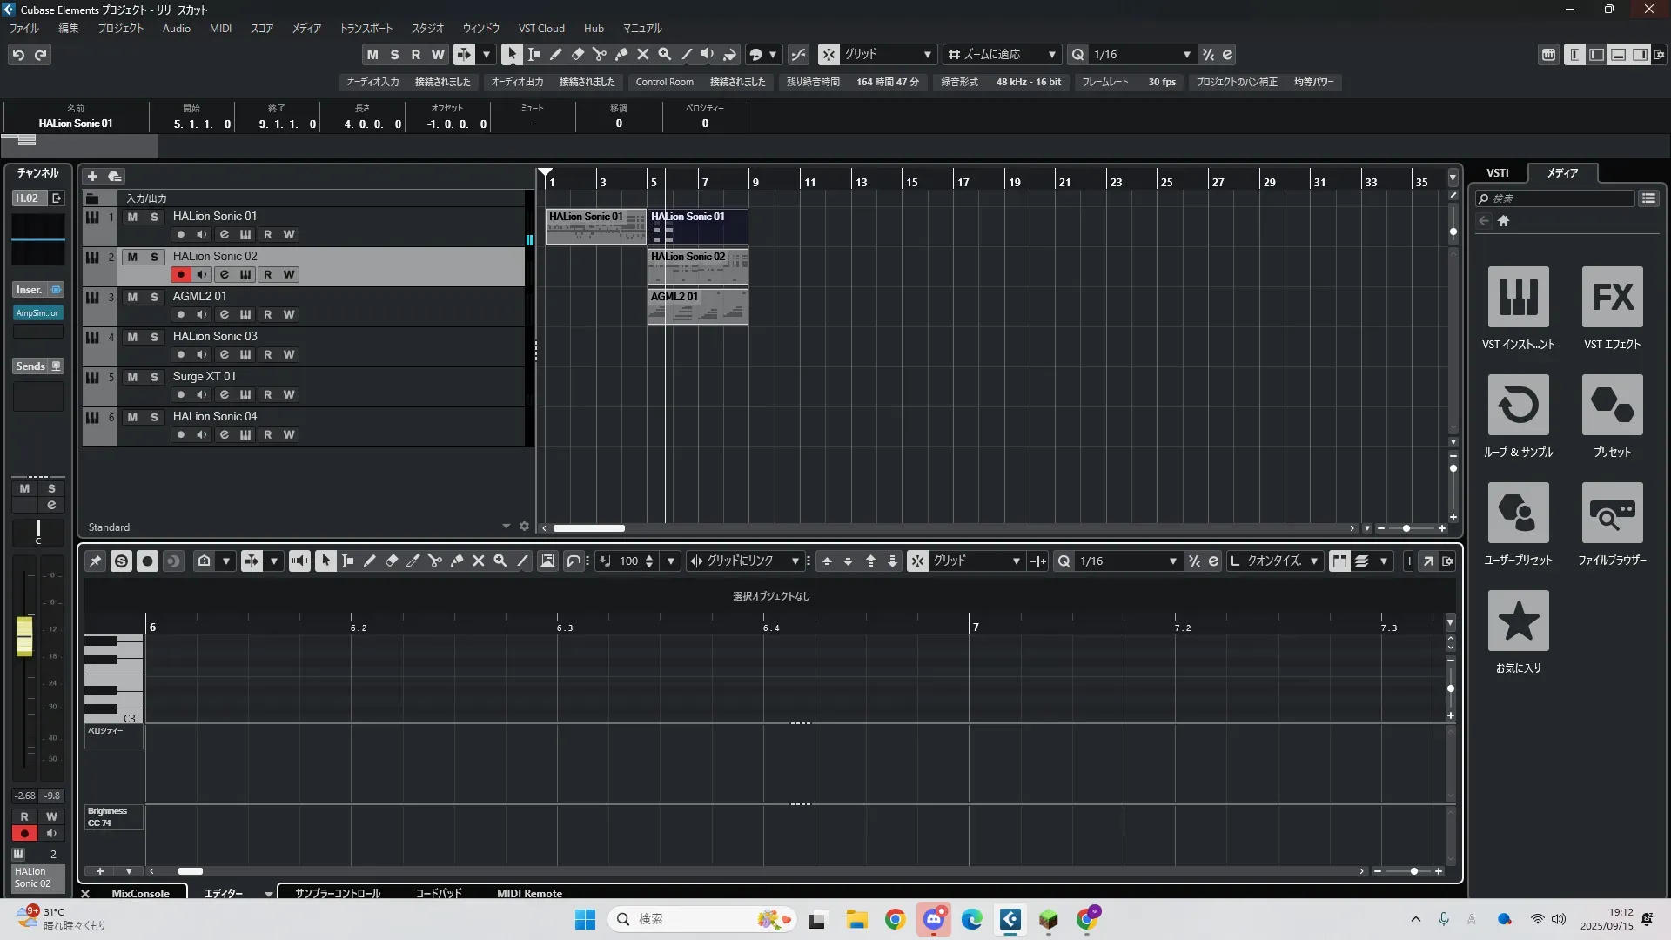1671x940 pixels.
Task: Solo the Surge XT 01 track
Action: [x=154, y=377]
